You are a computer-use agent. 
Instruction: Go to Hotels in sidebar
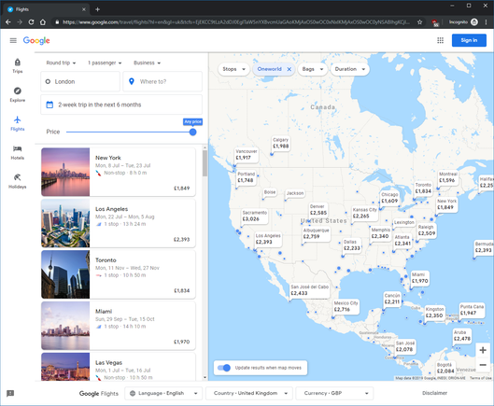(18, 152)
